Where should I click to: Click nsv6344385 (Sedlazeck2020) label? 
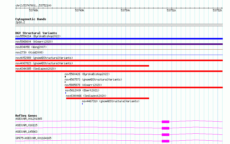(x=36, y=69)
